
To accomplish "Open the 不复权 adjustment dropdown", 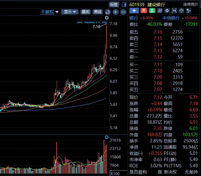I will click(x=49, y=12).
